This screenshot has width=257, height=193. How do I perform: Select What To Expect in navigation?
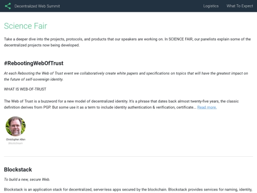pyautogui.click(x=239, y=6)
